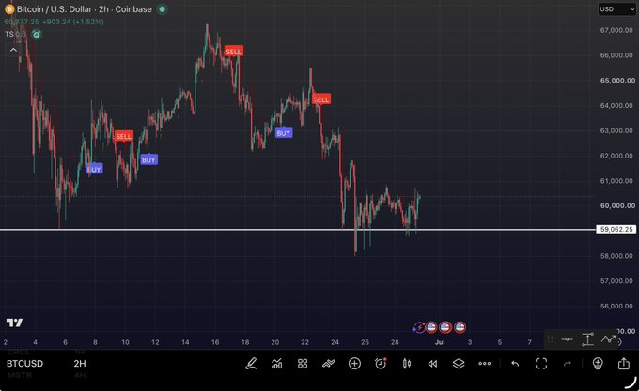Click the Jul label on time axis
639x391 pixels.
pyautogui.click(x=440, y=342)
